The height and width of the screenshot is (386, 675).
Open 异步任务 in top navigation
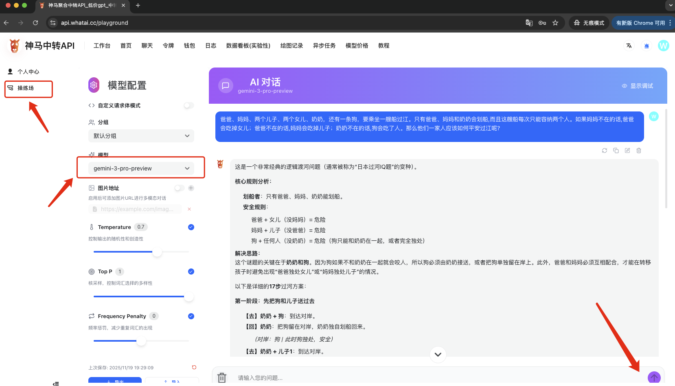[324, 46]
